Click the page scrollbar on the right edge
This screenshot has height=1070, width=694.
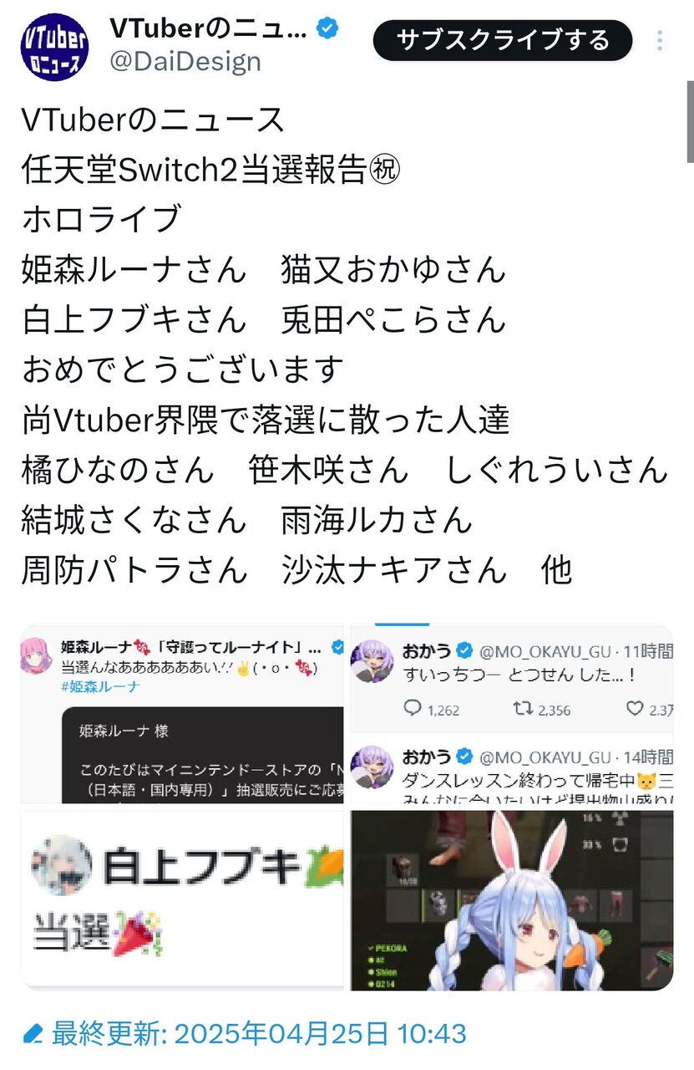[x=690, y=121]
